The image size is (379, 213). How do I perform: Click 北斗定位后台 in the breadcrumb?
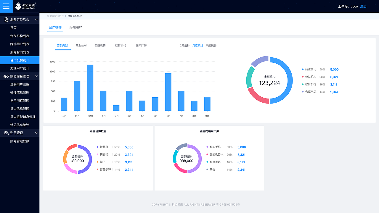click(57, 16)
